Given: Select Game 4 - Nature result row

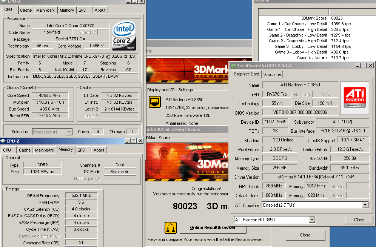Looking at the screenshot, I should pyautogui.click(x=316, y=58).
